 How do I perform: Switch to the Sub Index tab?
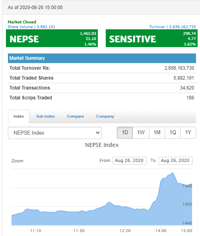pos(46,116)
